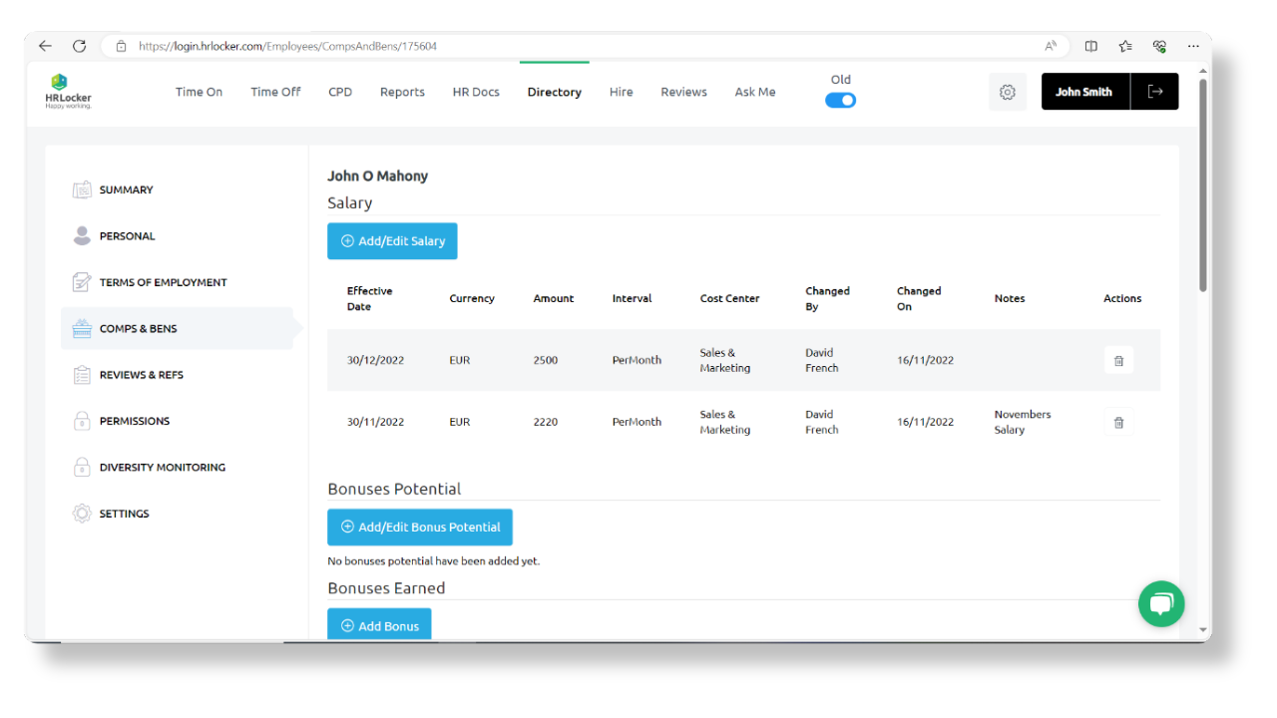Switch to the Directory tab
1277x718 pixels.
click(554, 91)
